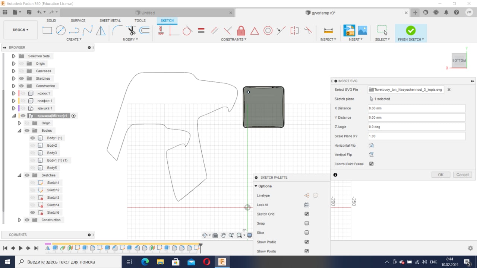Select the Rectangle sketch tool
Screen dimensions: 477x268
click(x=47, y=31)
